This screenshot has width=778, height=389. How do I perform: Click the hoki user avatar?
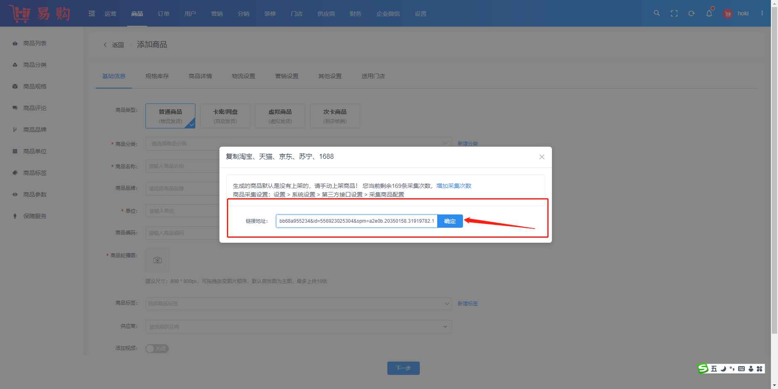728,14
